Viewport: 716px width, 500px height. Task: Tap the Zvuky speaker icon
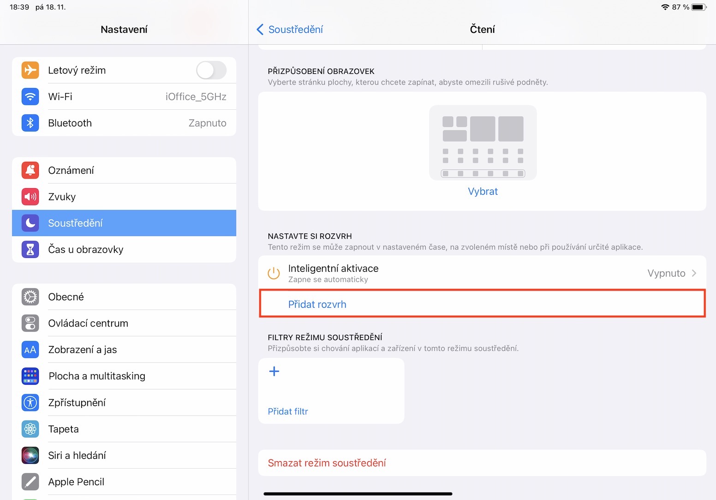(30, 197)
